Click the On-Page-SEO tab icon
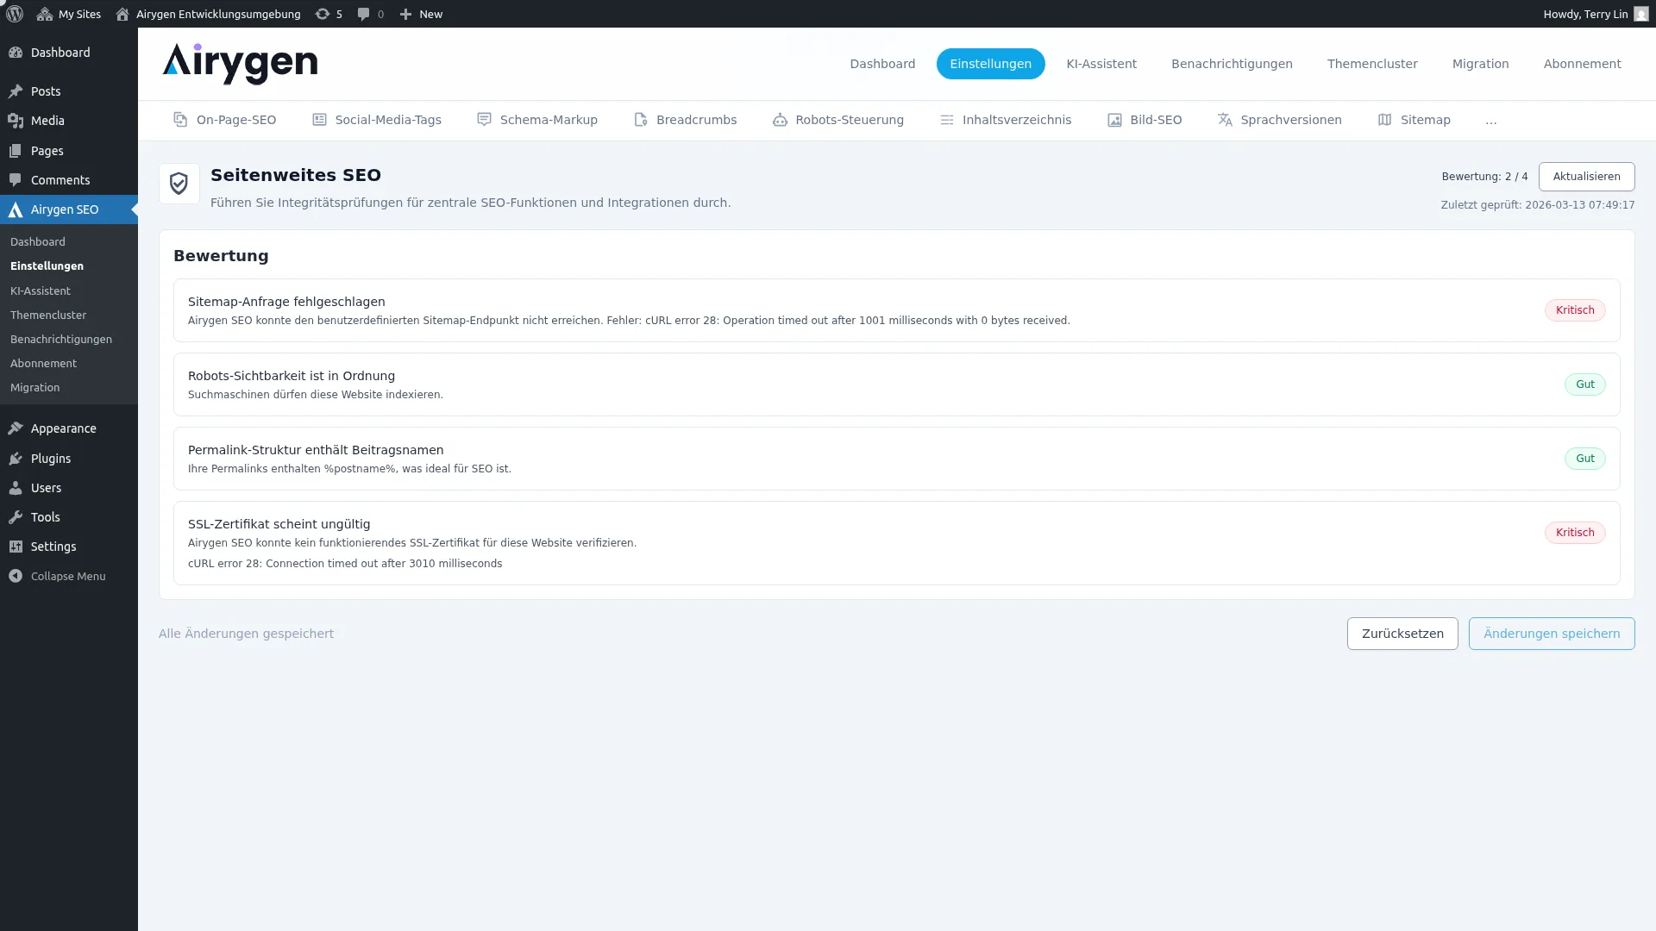The width and height of the screenshot is (1656, 931). (180, 120)
